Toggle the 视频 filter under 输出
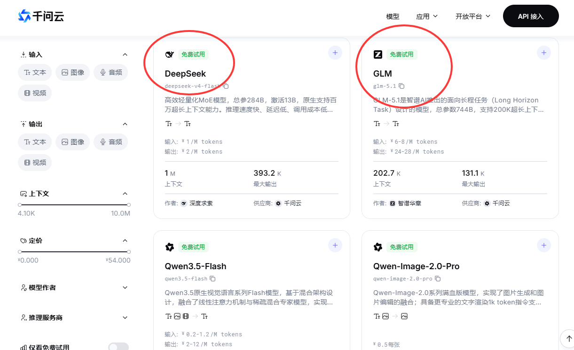574x350 pixels. [35, 163]
